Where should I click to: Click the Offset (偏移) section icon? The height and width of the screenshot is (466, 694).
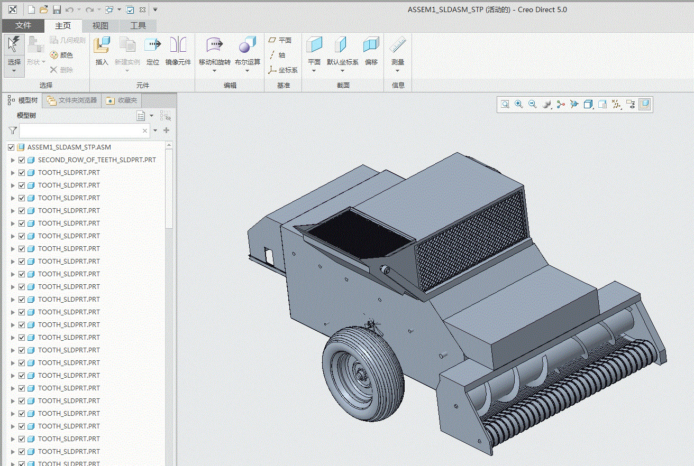point(371,45)
